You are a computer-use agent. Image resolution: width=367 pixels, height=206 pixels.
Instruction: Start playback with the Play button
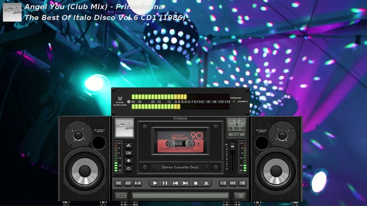pos(155,183)
